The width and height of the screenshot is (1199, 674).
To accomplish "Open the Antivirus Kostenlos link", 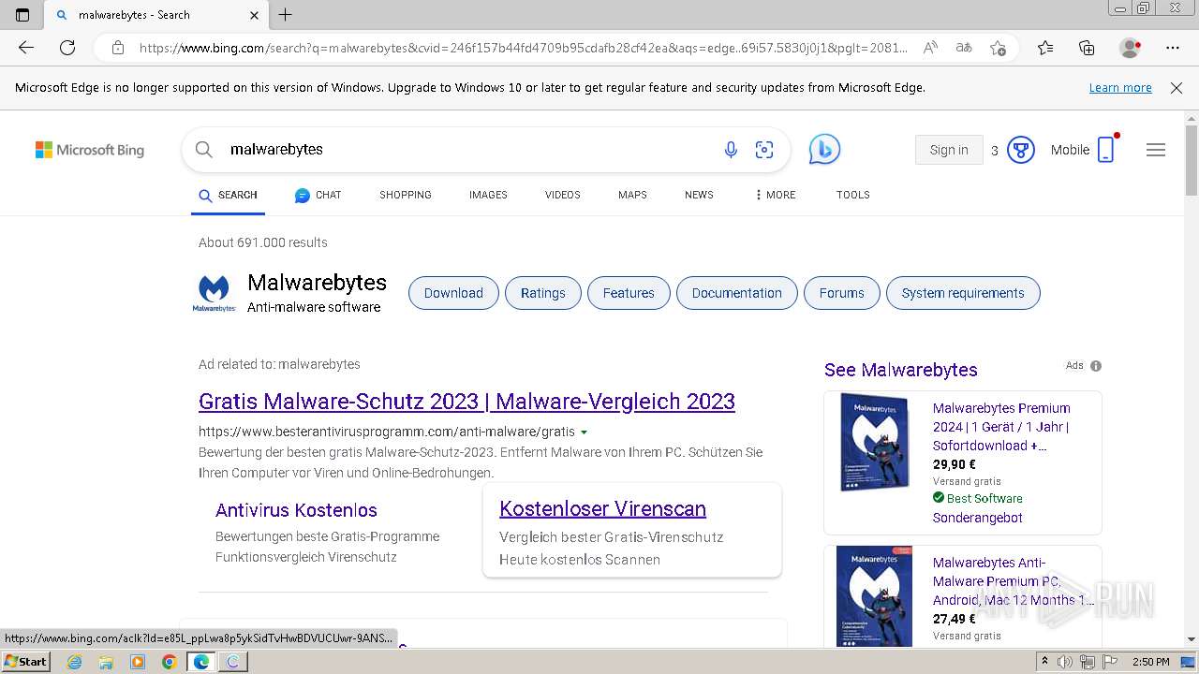I will pyautogui.click(x=296, y=510).
